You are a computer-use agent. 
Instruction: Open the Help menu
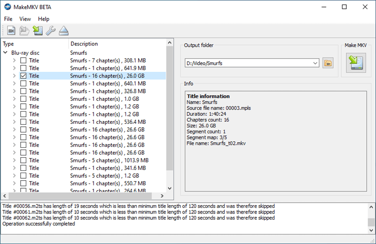[x=44, y=19]
